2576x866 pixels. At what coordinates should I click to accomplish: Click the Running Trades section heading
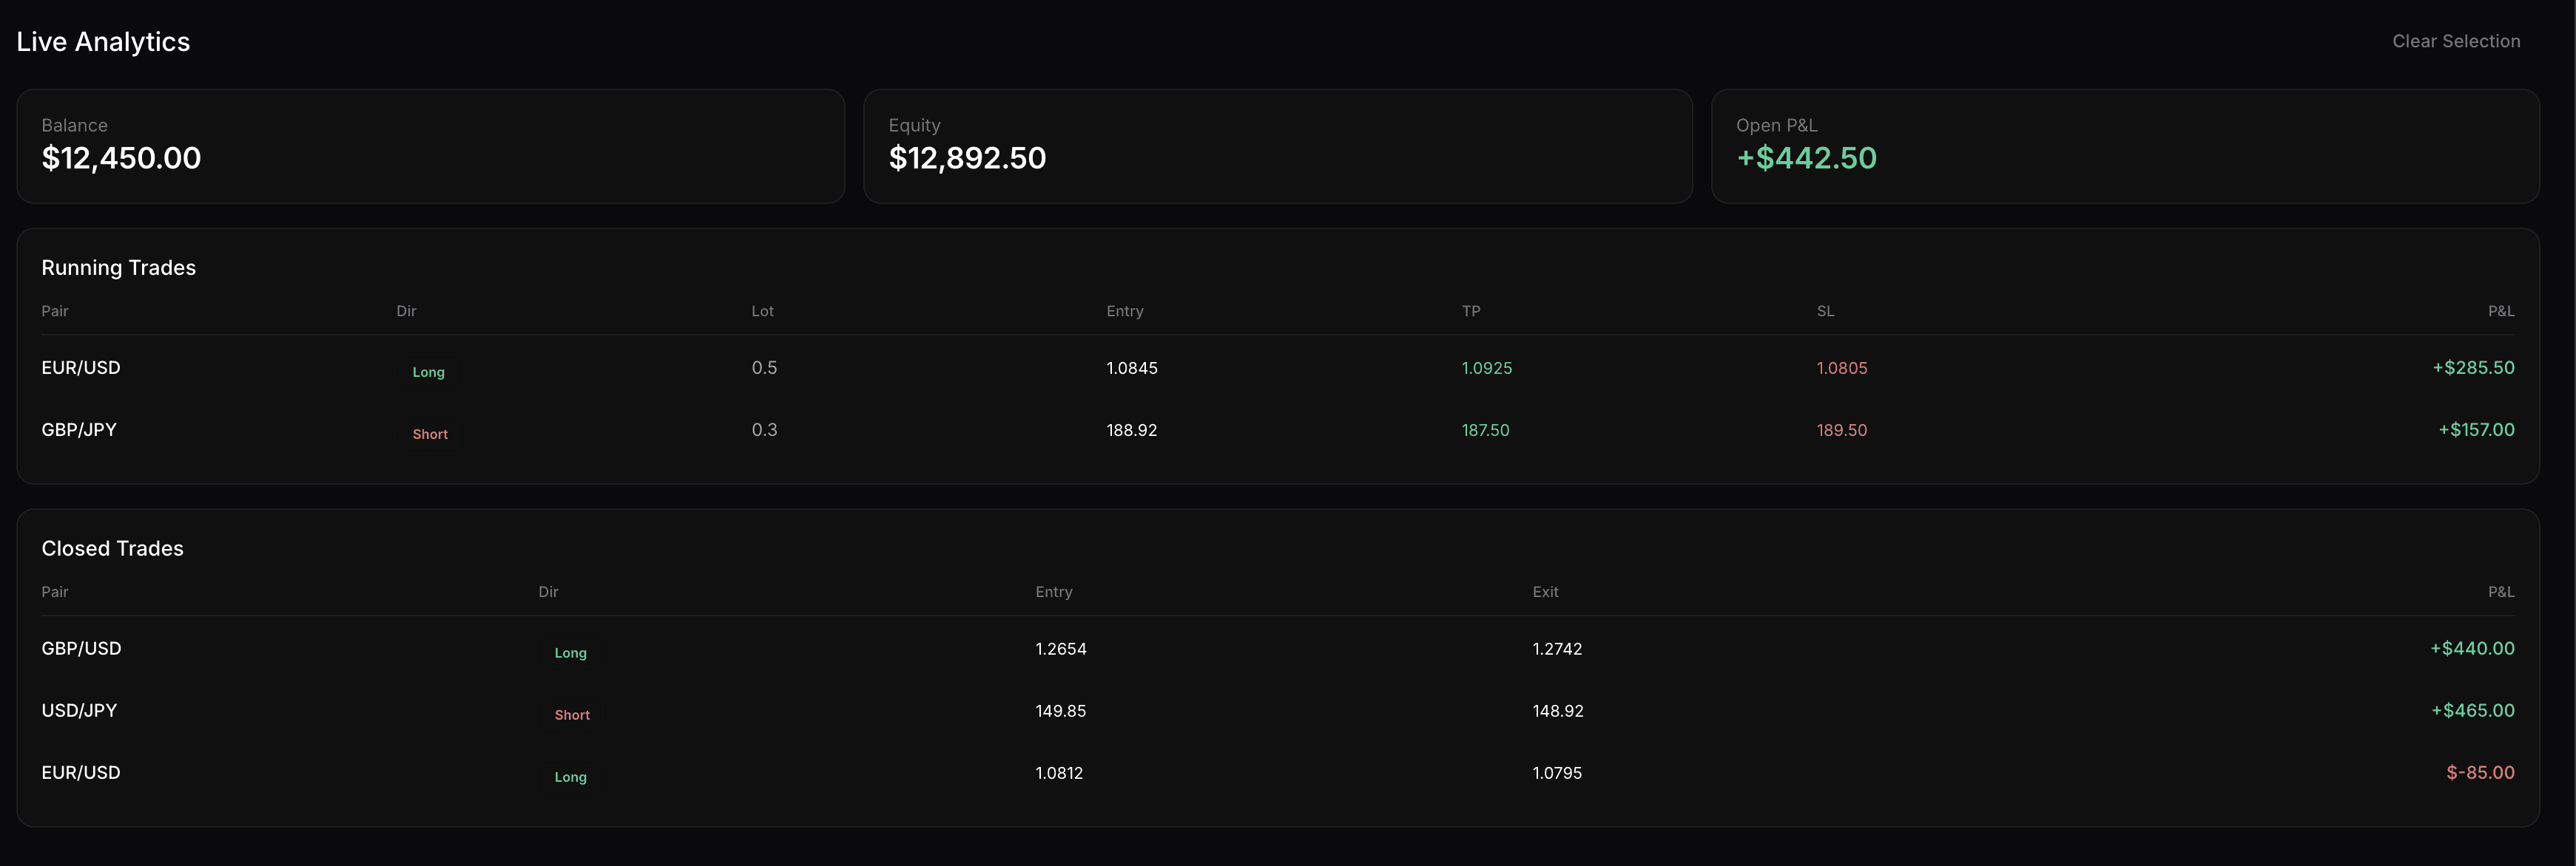pos(118,267)
